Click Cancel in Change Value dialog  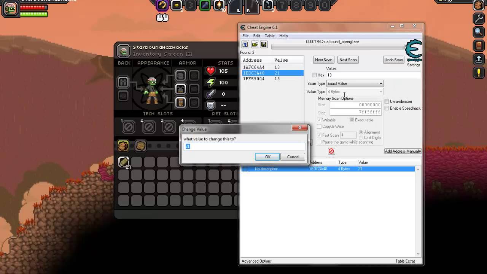[293, 157]
